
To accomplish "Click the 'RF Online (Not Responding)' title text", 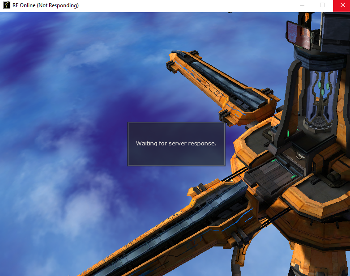I will pos(46,5).
